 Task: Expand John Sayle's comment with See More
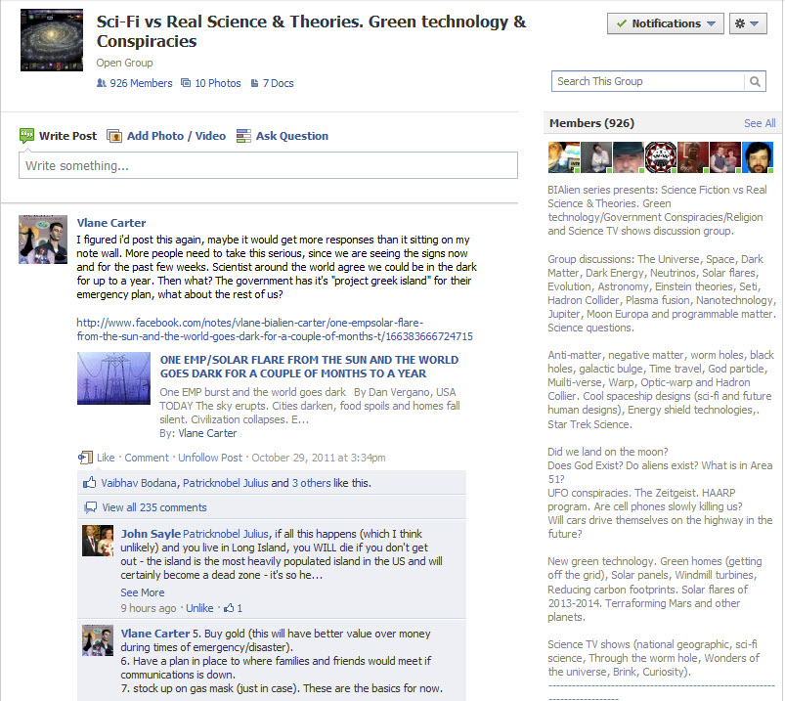[x=142, y=592]
